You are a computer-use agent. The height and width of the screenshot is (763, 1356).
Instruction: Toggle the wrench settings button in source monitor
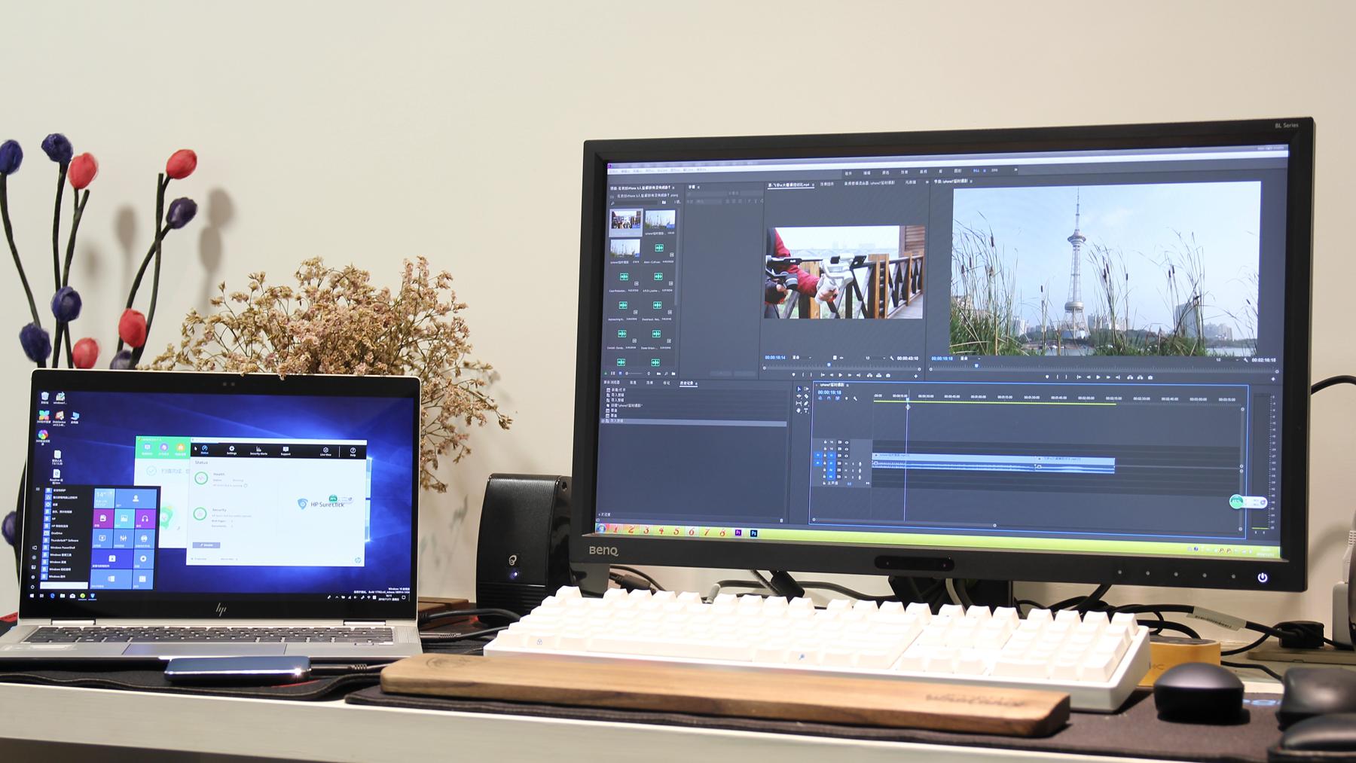892,359
